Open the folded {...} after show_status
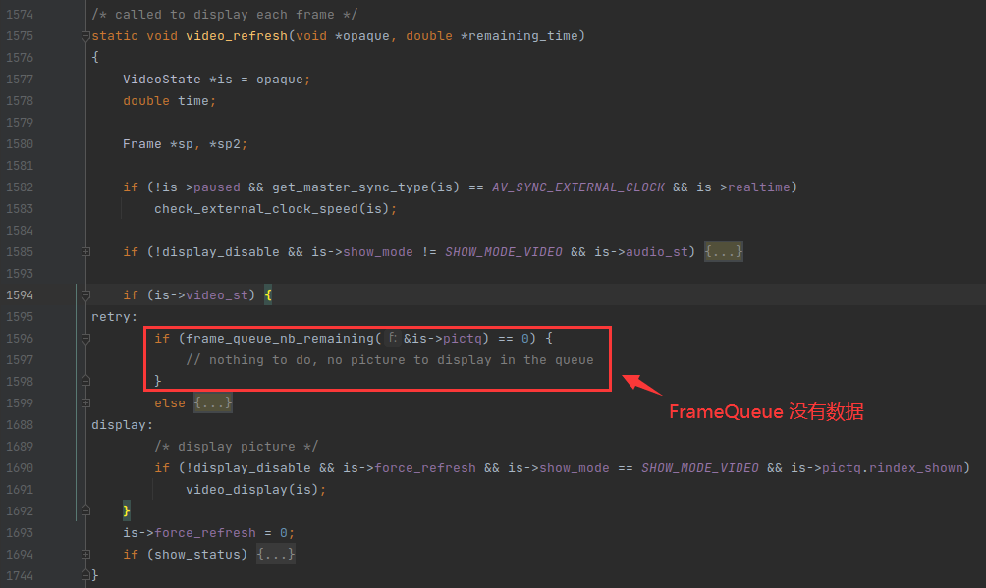The width and height of the screenshot is (986, 588). click(x=276, y=555)
